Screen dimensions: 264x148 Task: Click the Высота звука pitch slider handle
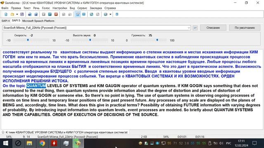coord(90,40)
